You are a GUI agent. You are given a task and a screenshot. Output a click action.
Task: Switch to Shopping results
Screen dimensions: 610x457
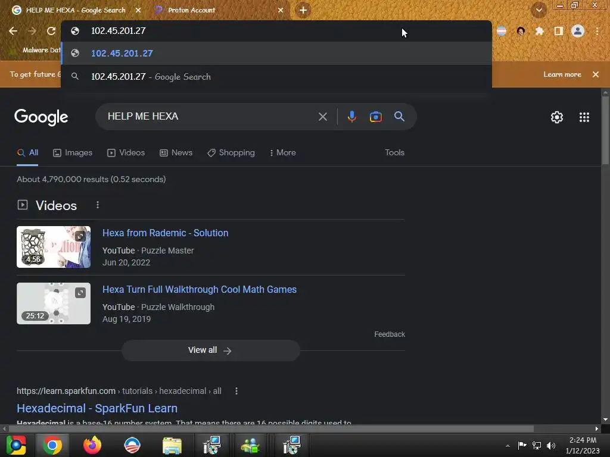pyautogui.click(x=231, y=153)
